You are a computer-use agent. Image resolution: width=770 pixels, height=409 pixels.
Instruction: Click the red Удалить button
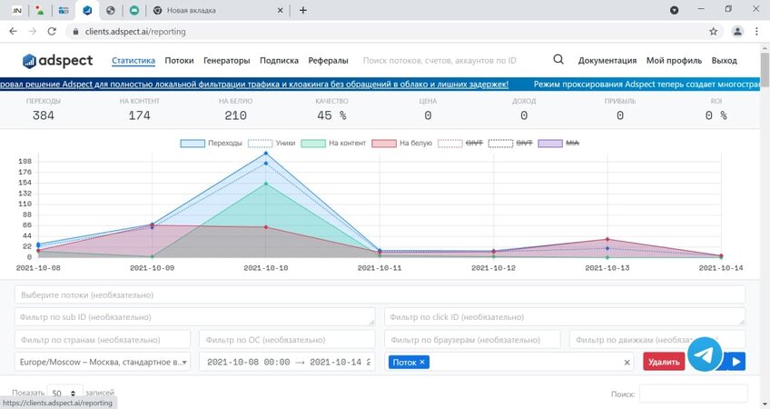click(664, 362)
